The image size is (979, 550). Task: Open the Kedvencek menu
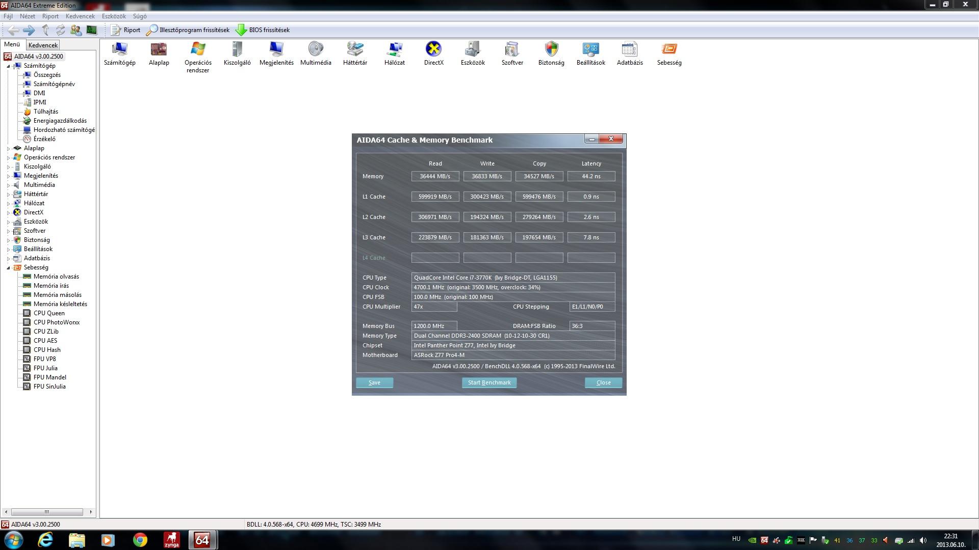pyautogui.click(x=80, y=16)
